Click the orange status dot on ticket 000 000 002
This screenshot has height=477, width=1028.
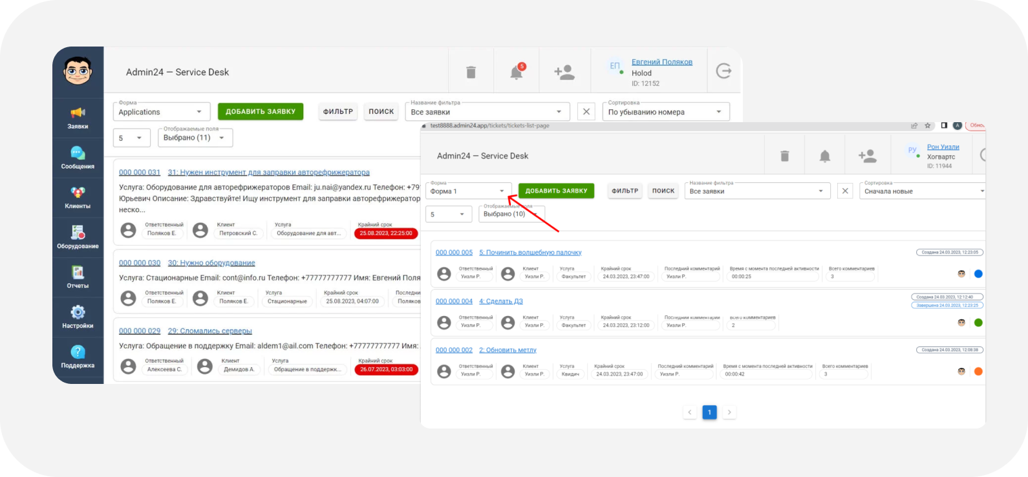(x=978, y=371)
